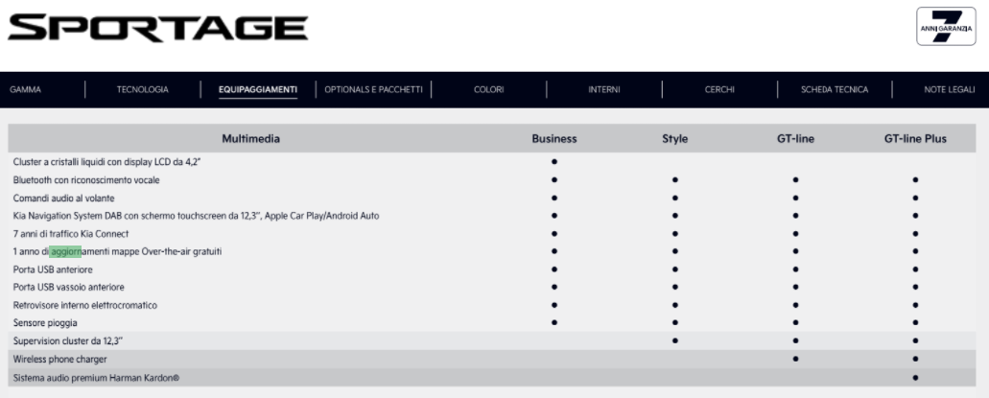The image size is (989, 398).
Task: Click the GT-line Plus column header
Action: pos(915,139)
